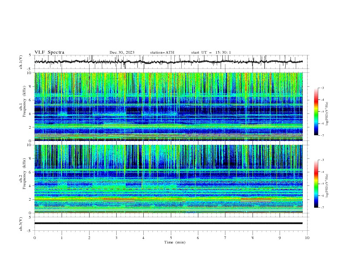
Task: Select the date label Dec. 30, 2023
Action: (122, 52)
